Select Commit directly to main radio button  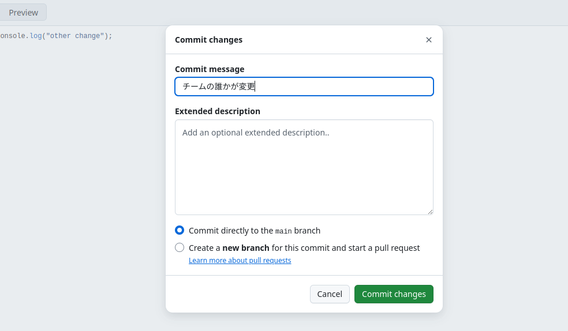180,230
